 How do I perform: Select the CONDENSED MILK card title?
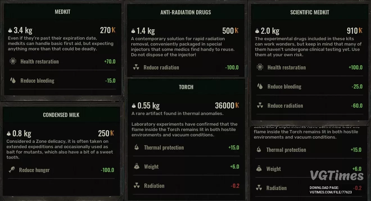61,115
